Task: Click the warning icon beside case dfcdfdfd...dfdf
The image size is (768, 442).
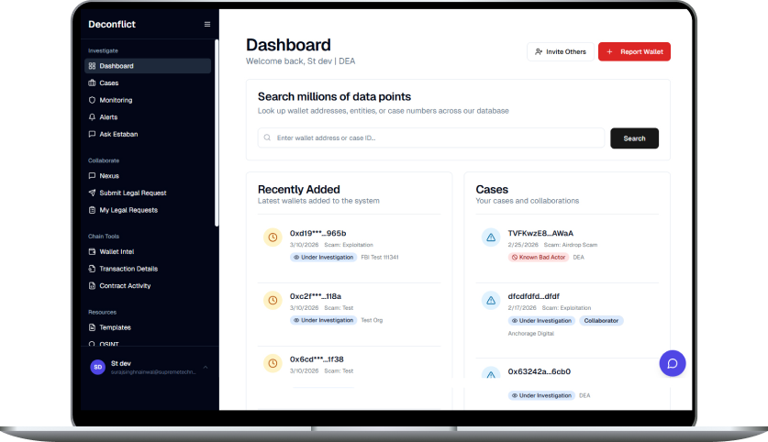Action: (x=491, y=301)
